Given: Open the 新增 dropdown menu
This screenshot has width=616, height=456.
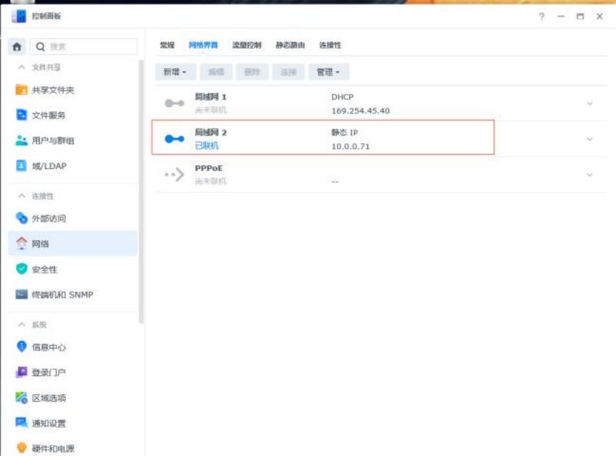Looking at the screenshot, I should point(173,72).
